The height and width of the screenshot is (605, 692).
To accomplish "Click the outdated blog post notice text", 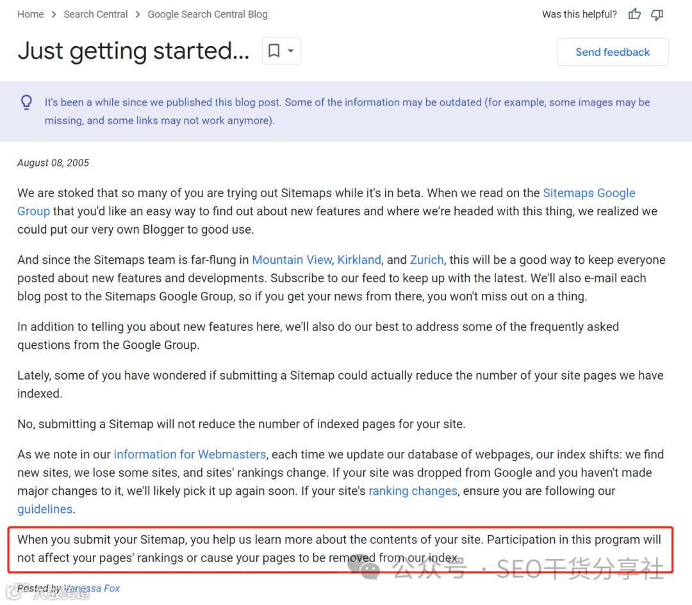I will click(x=347, y=111).
